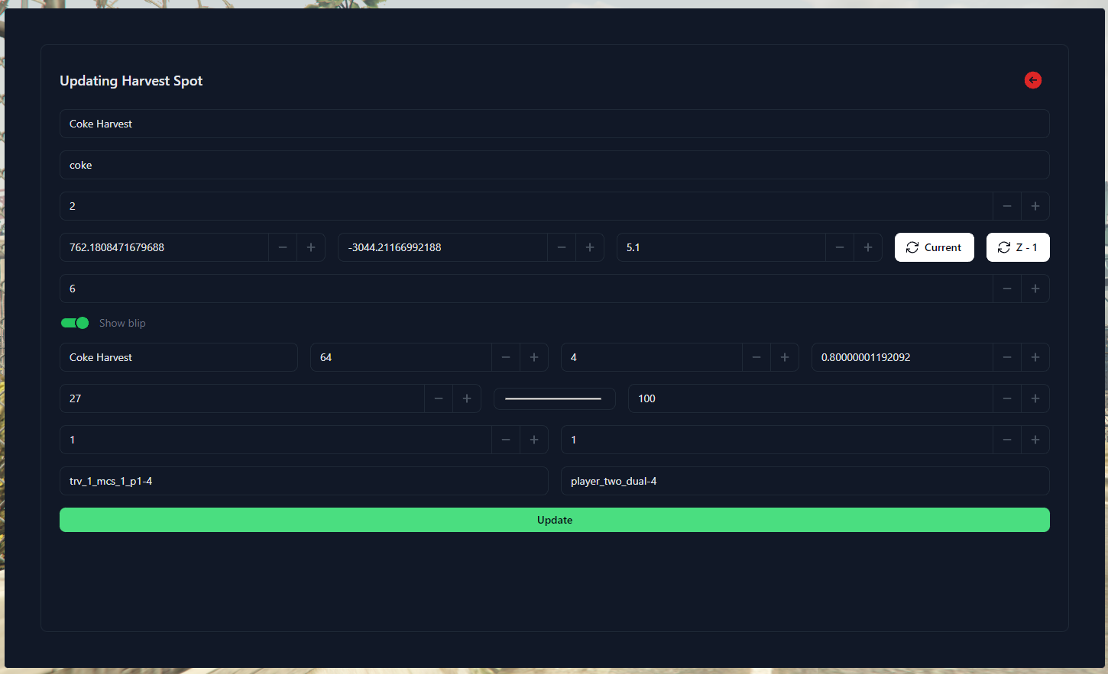Click the refresh icon inside the Current button
The image size is (1108, 674).
pos(911,247)
